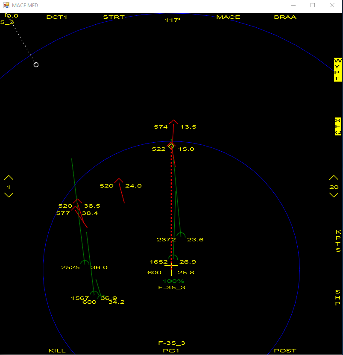Screen dimensions: 343x355
Task: Open the DCT1 function
Action: (x=57, y=17)
